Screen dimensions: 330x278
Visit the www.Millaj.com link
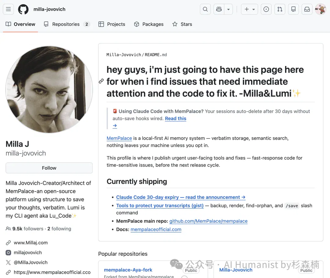point(31,243)
